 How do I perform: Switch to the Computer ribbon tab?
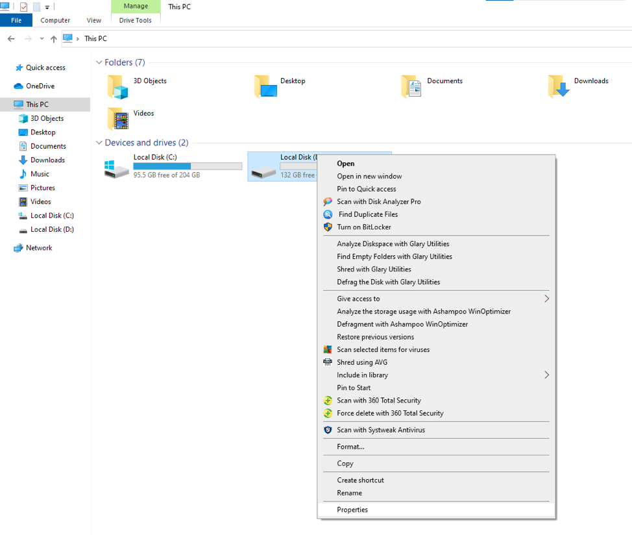pyautogui.click(x=55, y=20)
